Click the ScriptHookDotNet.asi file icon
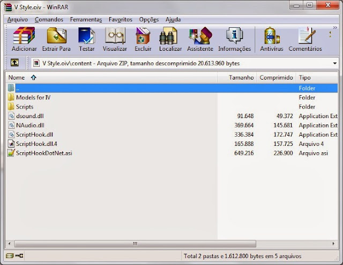343x265 pixels. 11,153
